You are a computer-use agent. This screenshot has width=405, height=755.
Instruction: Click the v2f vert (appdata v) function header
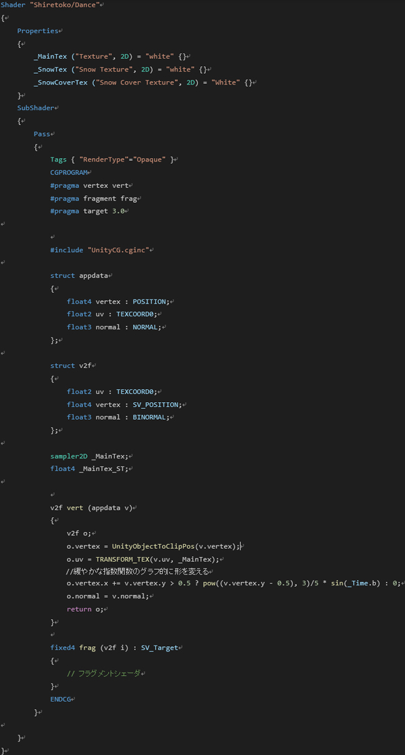coord(91,508)
